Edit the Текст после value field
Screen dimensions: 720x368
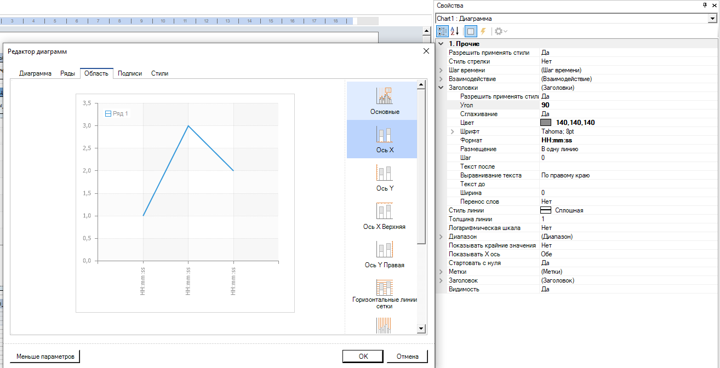pyautogui.click(x=628, y=166)
